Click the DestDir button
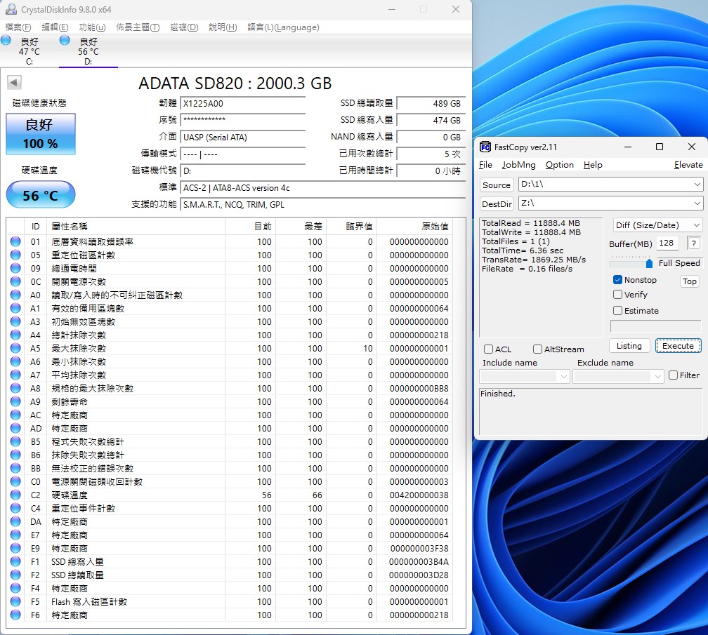Screen dimensions: 708x635 point(497,204)
